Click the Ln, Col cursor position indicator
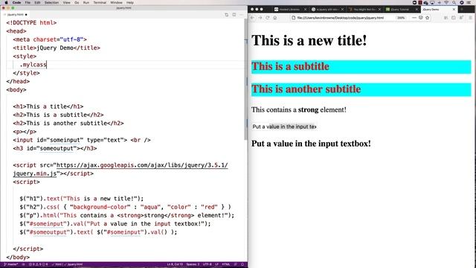This screenshot has width=476, height=268. click(175, 265)
